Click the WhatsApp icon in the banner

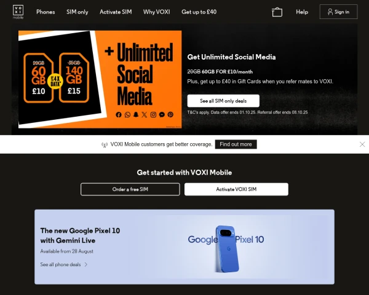[127, 114]
